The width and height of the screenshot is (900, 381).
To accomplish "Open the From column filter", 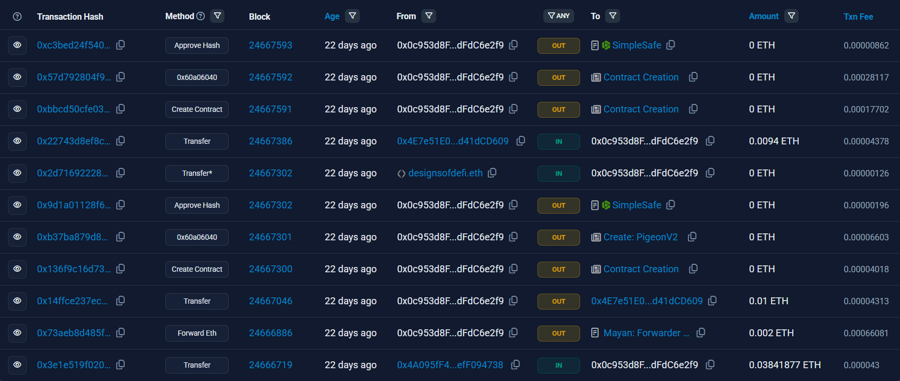I will point(429,16).
